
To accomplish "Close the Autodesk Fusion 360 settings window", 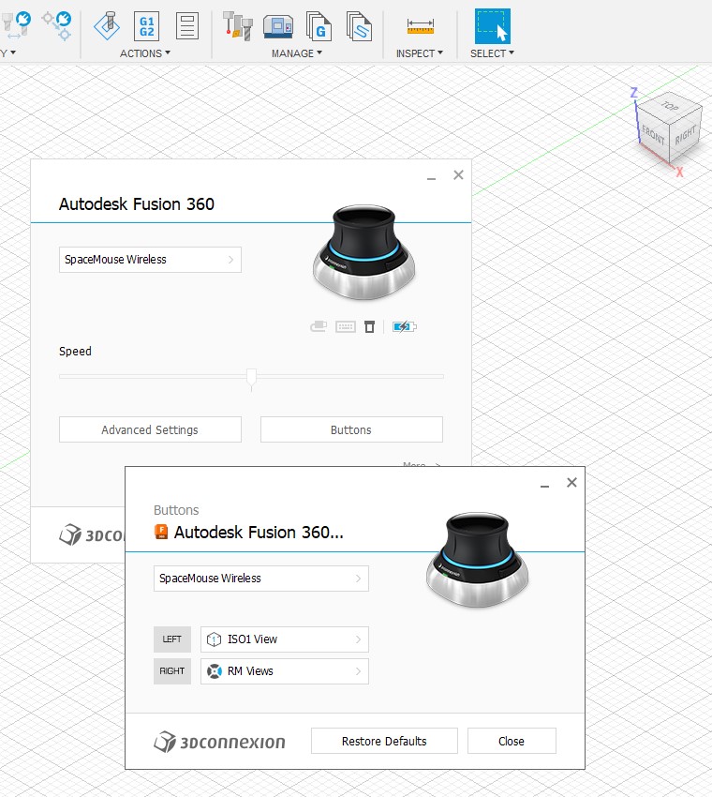I will (x=459, y=174).
